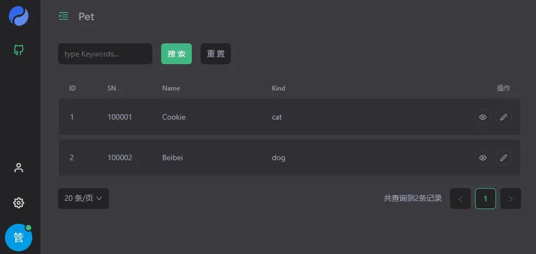Collapse the sidebar menu fold icon
Viewport: 536px width, 254px height.
tap(64, 16)
